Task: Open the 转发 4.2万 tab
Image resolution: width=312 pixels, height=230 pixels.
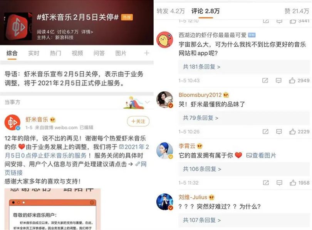Action: (171, 11)
